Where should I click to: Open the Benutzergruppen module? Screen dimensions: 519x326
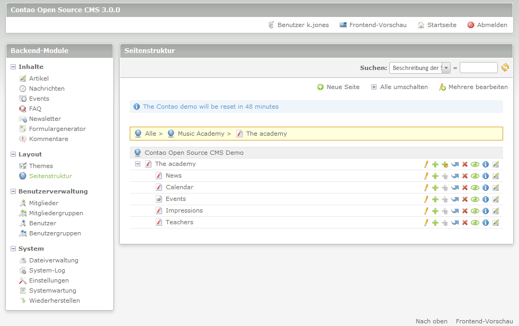click(55, 233)
